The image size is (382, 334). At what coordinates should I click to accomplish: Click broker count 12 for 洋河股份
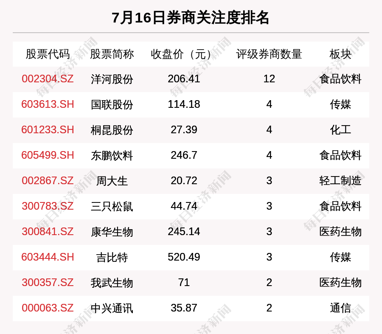click(269, 79)
